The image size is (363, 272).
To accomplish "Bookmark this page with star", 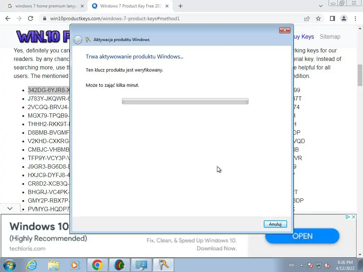I will click(x=318, y=18).
